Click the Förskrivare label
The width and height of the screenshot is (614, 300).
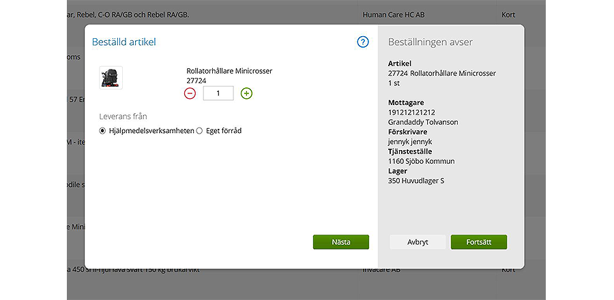[x=407, y=132]
